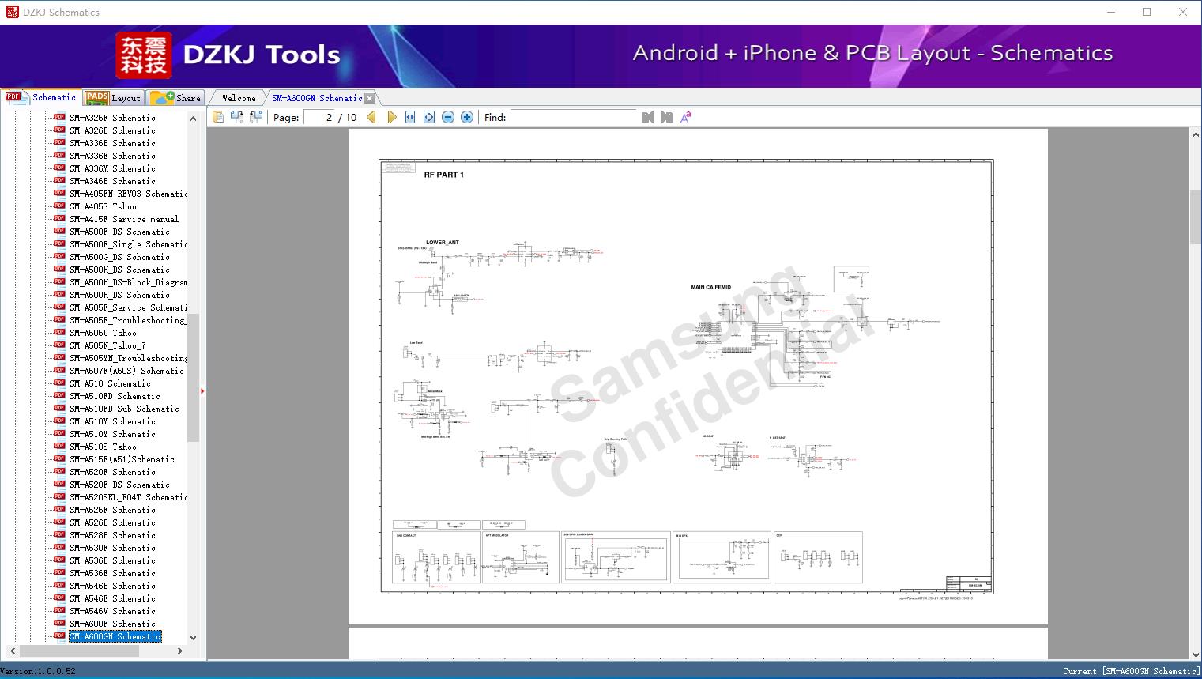Select SM-A515F(A51)Schematic entry
The image size is (1202, 679).
click(x=122, y=459)
